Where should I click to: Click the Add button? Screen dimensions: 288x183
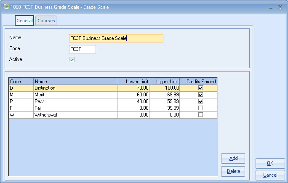click(x=233, y=158)
